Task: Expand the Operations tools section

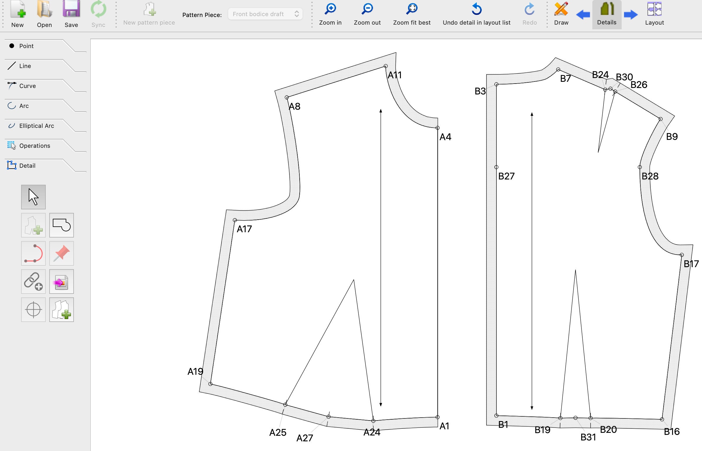Action: coord(34,145)
